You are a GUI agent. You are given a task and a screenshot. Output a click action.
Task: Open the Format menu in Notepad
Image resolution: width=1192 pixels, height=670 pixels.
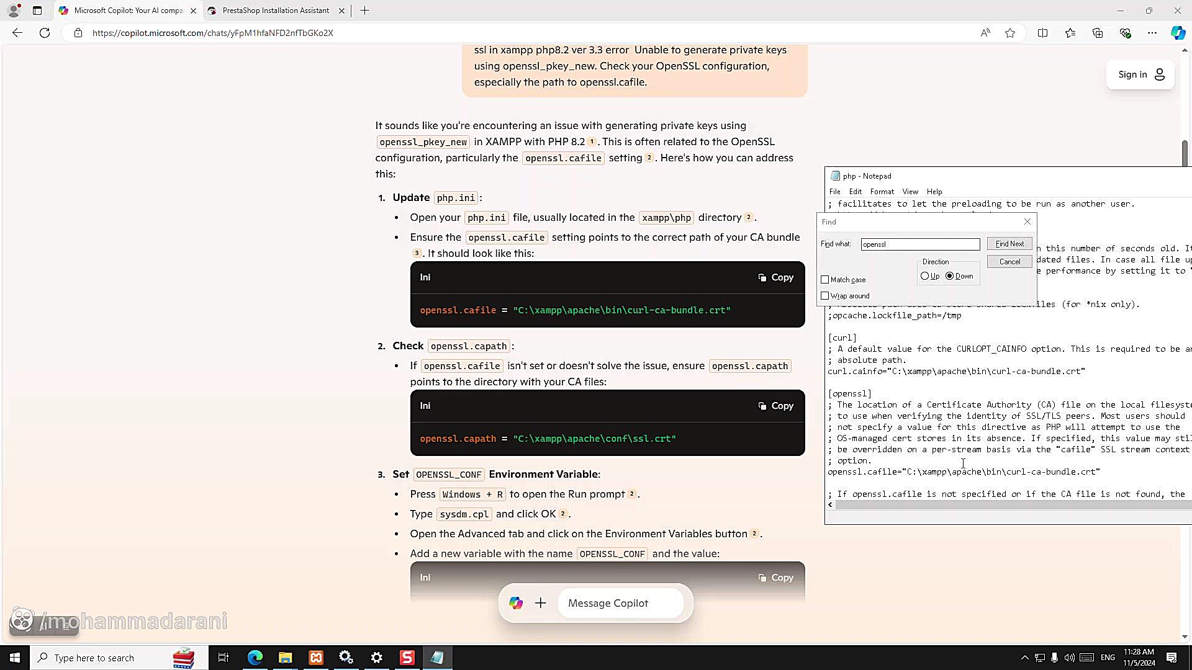point(882,192)
